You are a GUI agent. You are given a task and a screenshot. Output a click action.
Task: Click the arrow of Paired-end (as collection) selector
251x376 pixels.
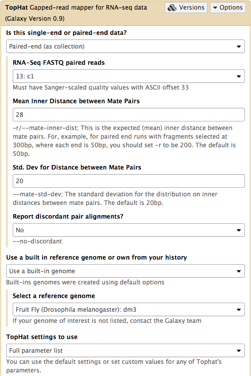238,47
